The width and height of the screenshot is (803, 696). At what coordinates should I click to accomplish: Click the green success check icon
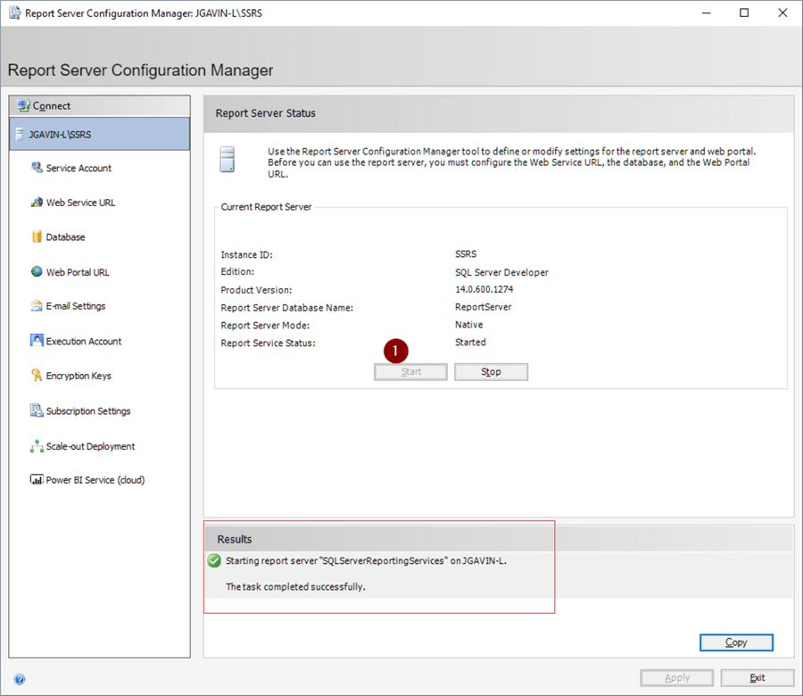point(214,560)
